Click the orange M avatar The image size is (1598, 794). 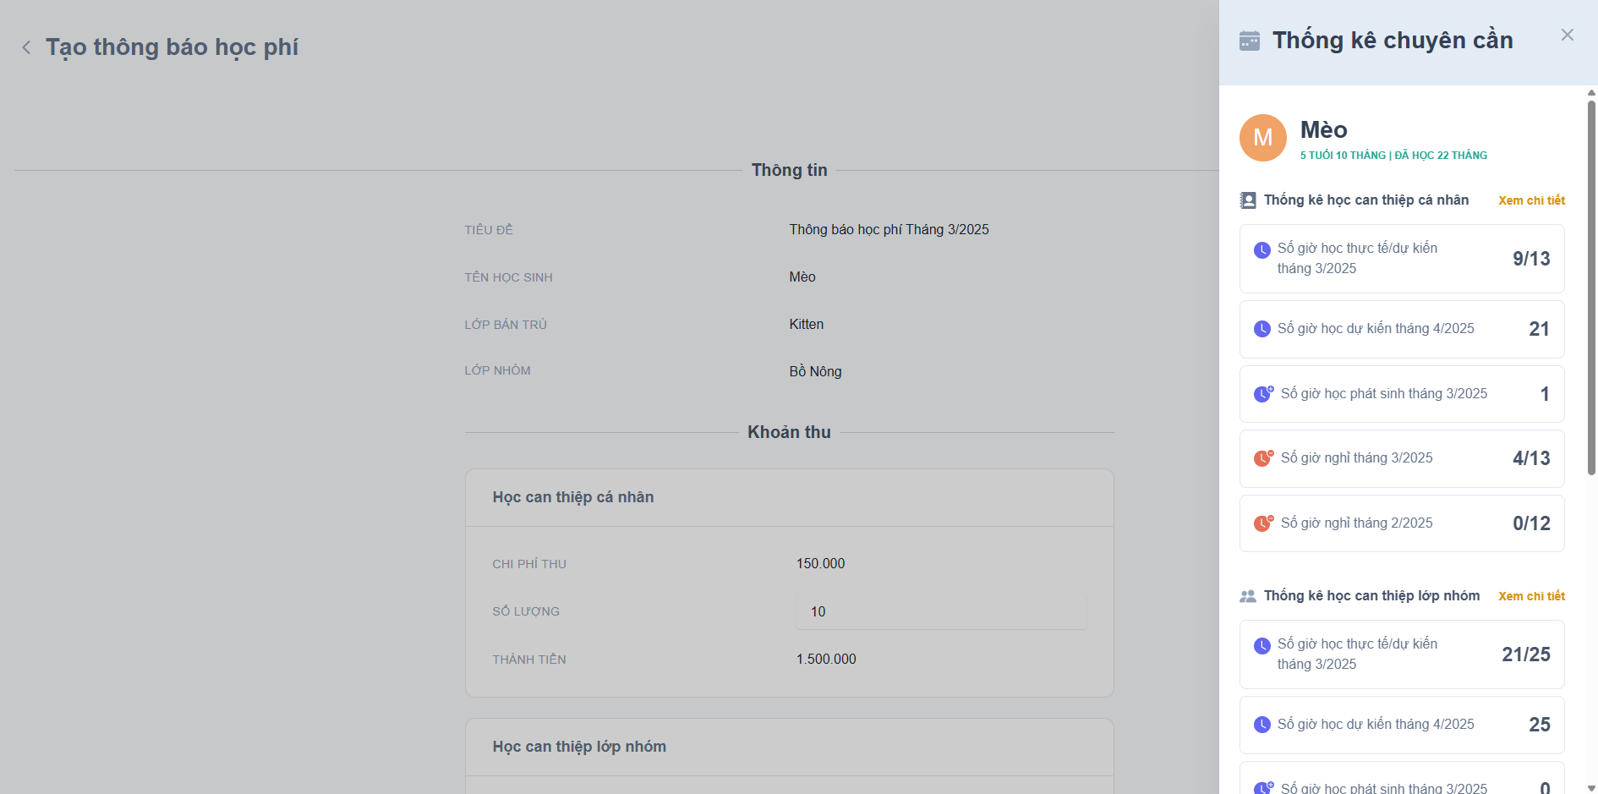click(1262, 138)
